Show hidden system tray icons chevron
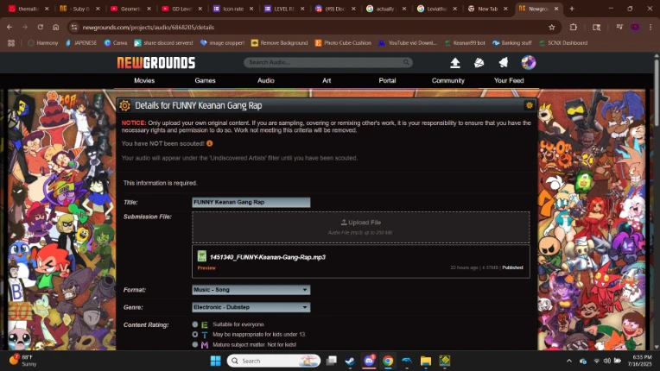Viewport: 660px width, 371px height. pos(569,361)
